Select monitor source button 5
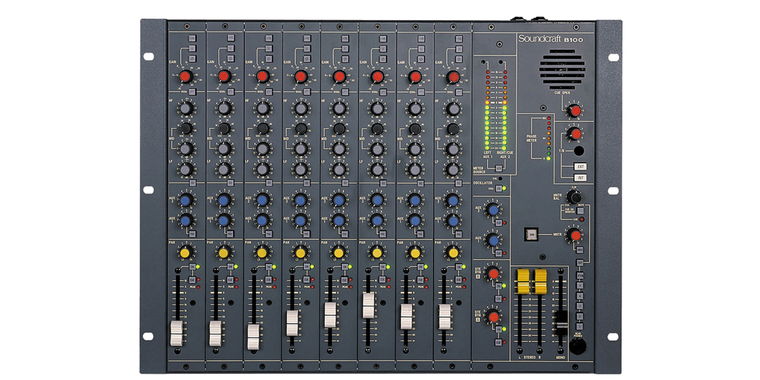The height and width of the screenshot is (380, 760). tap(580, 286)
